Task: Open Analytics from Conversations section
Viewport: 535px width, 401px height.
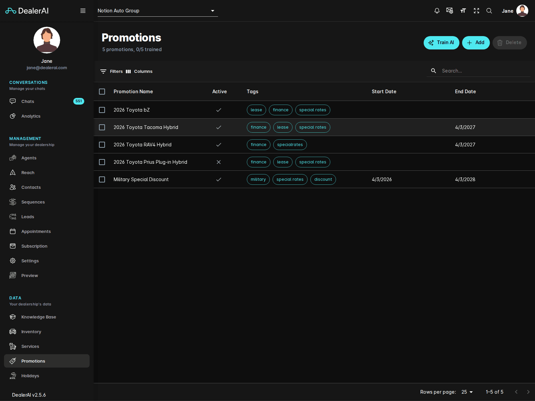Action: (31, 116)
